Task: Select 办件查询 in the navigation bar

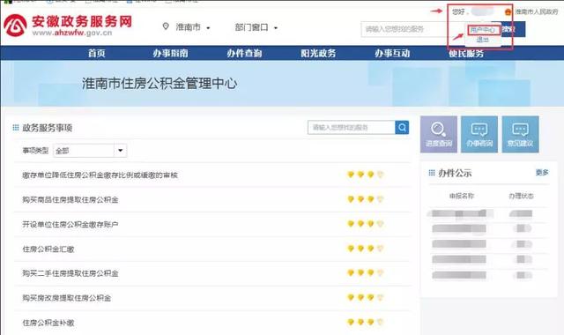Action: [244, 54]
